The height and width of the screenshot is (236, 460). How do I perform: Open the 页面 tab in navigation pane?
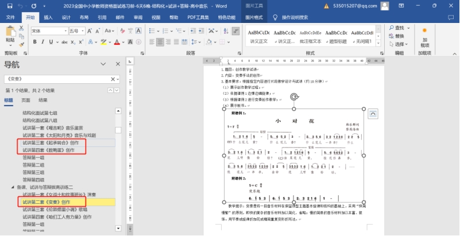(x=26, y=100)
